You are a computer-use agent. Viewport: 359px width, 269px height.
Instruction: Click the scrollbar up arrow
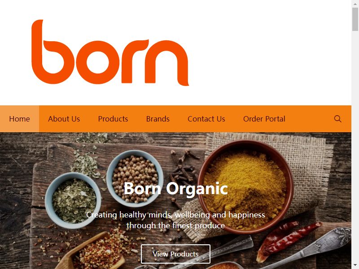point(355,4)
